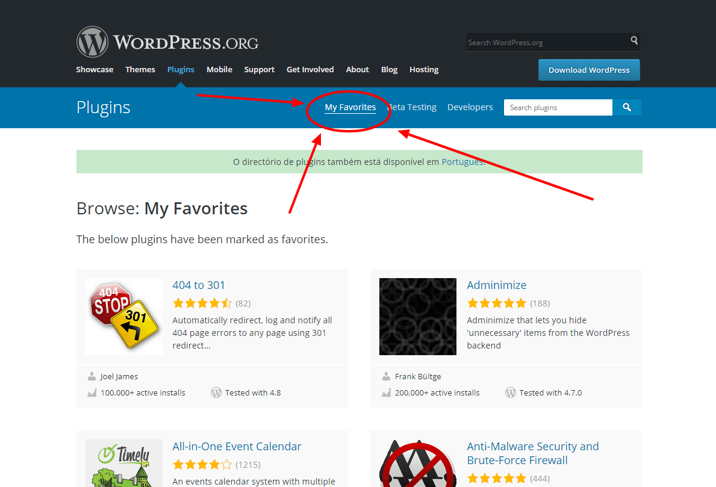Open the Portugues plugin directory link

(461, 161)
